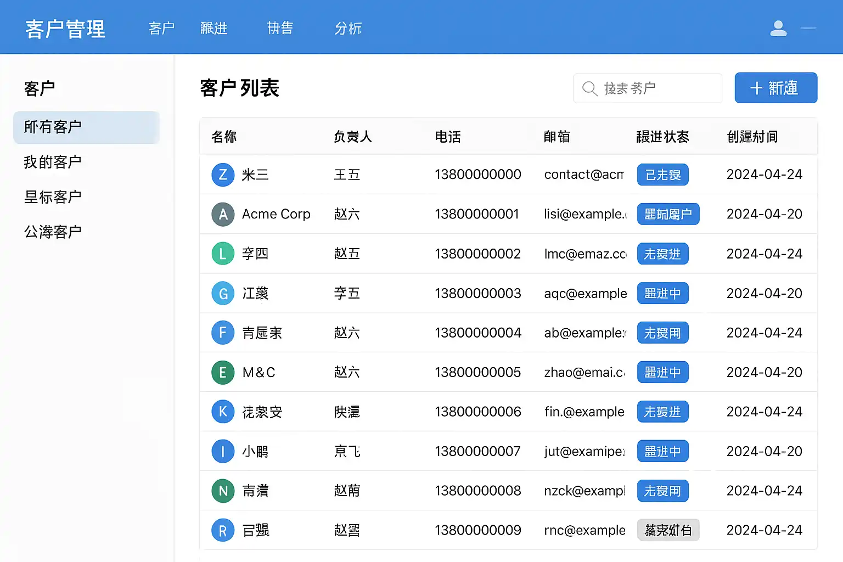Viewport: 843px width, 562px height.
Task: Click the green L avatar icon
Action: point(223,254)
